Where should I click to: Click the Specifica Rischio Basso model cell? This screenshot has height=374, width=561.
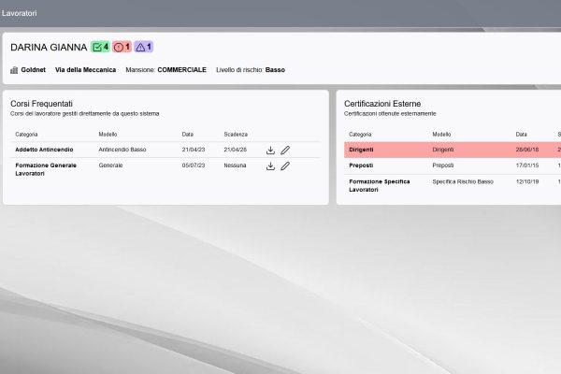tap(463, 181)
